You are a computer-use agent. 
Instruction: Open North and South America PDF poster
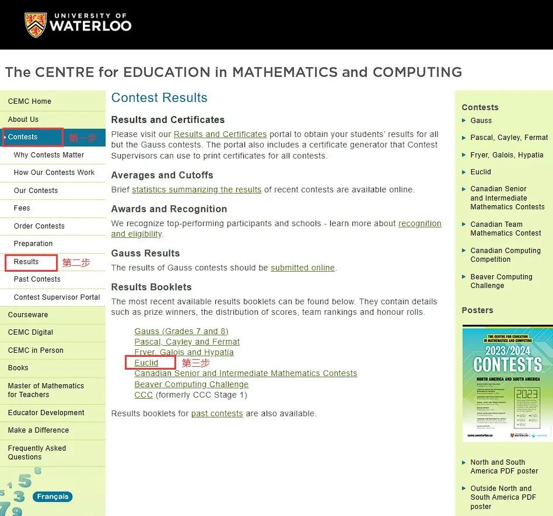[x=504, y=466]
